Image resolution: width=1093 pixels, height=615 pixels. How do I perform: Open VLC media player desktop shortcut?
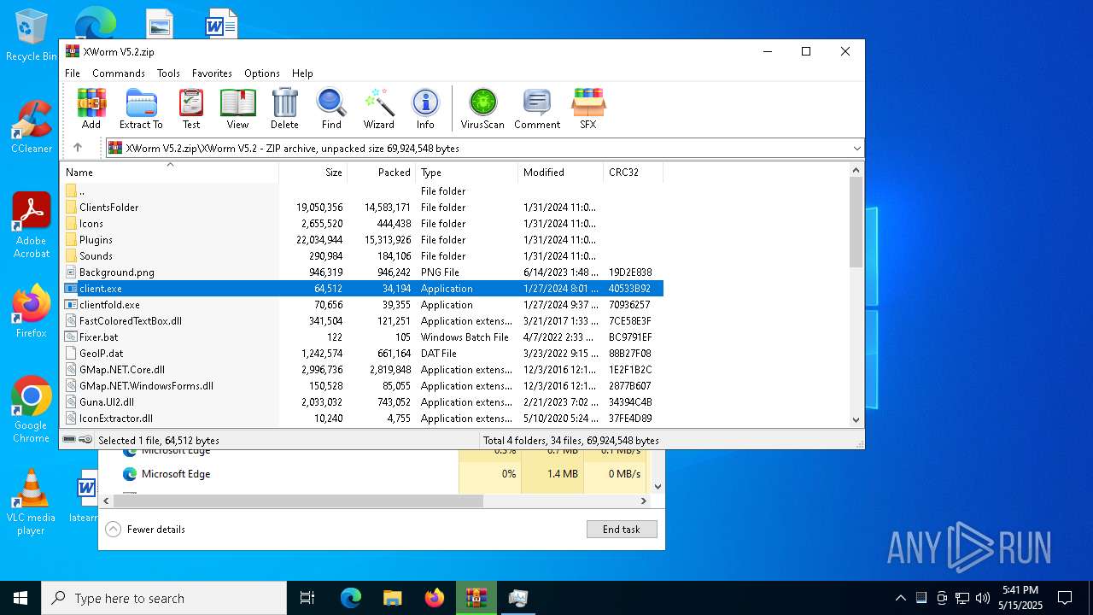[x=32, y=502]
